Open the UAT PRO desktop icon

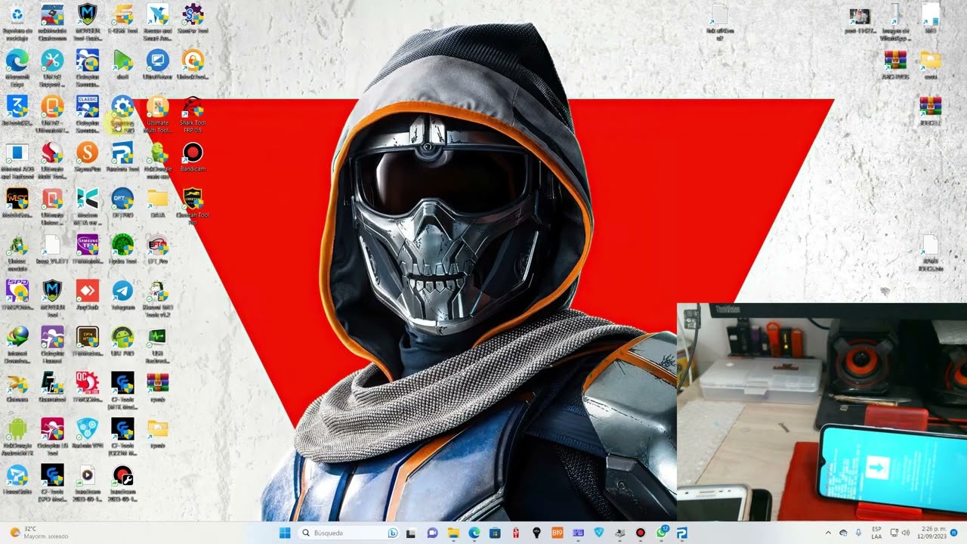pyautogui.click(x=122, y=342)
